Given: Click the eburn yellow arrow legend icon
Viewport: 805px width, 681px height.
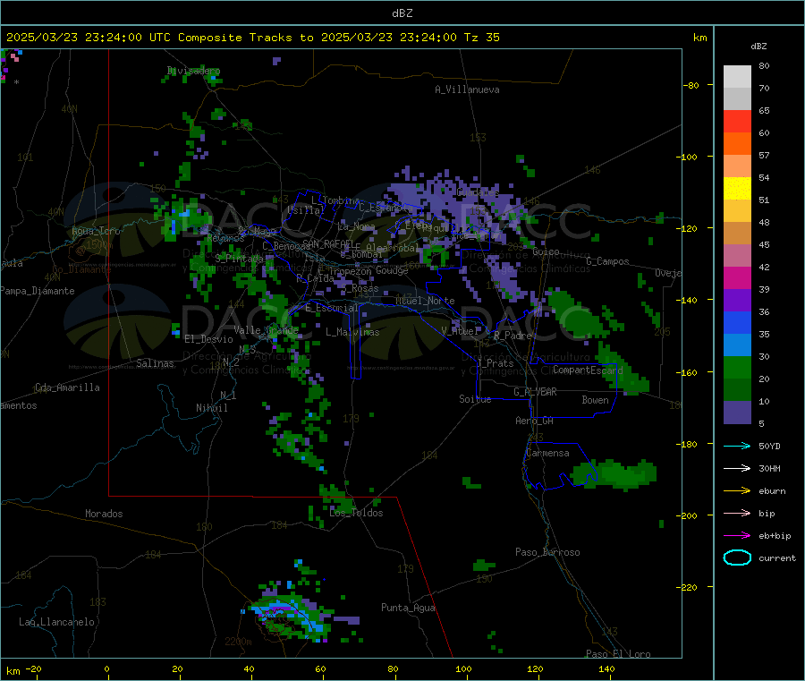Looking at the screenshot, I should pyautogui.click(x=737, y=490).
